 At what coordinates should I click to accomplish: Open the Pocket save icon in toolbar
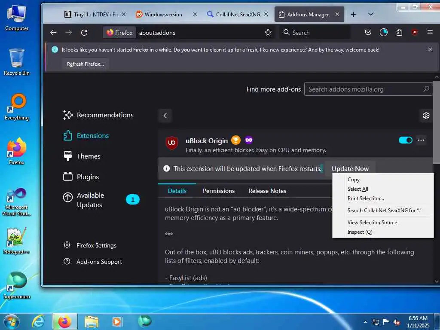coord(368,32)
